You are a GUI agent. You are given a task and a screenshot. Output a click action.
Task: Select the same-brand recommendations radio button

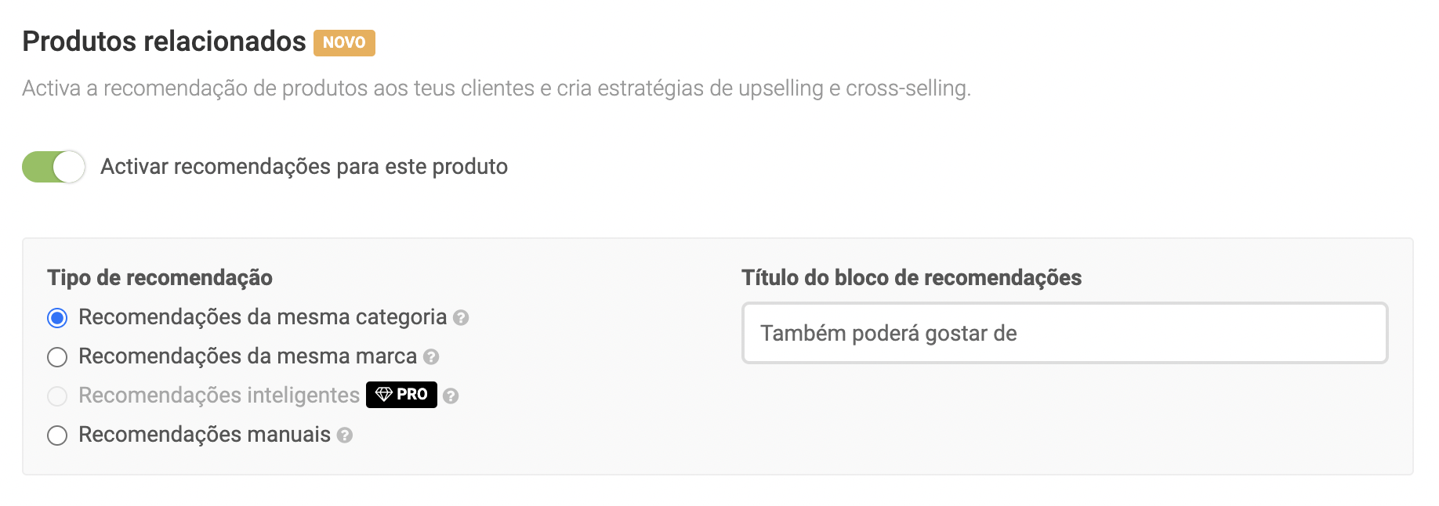coord(57,357)
